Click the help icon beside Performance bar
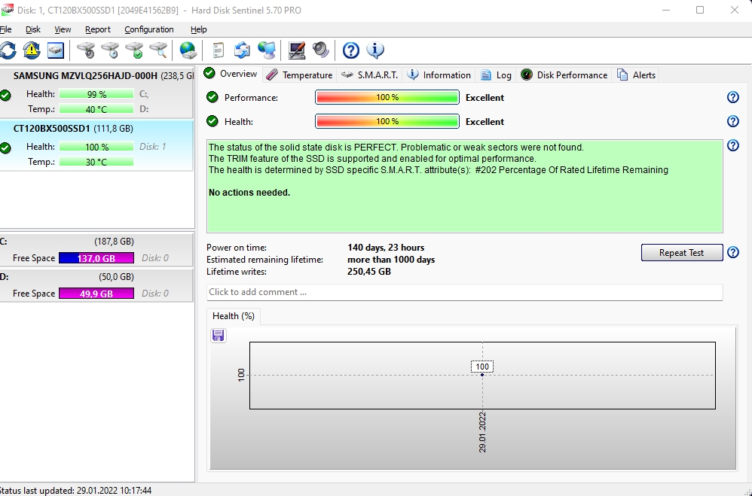The image size is (752, 496). coord(733,97)
